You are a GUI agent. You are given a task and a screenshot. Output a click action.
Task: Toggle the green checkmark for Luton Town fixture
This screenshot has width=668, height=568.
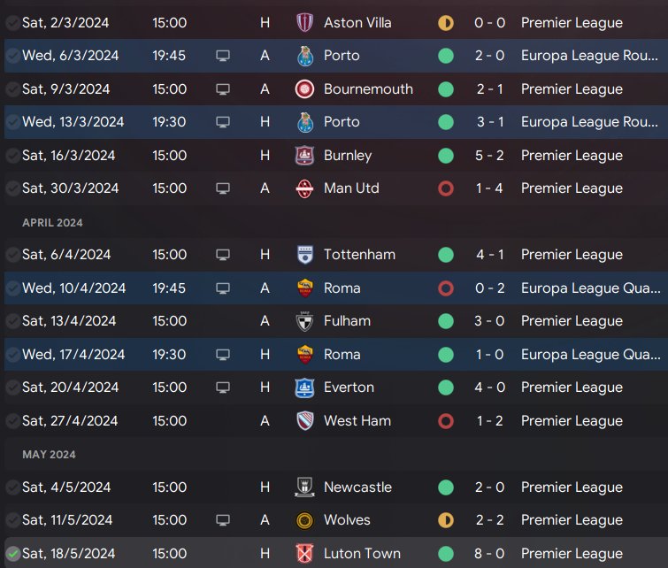coord(12,554)
